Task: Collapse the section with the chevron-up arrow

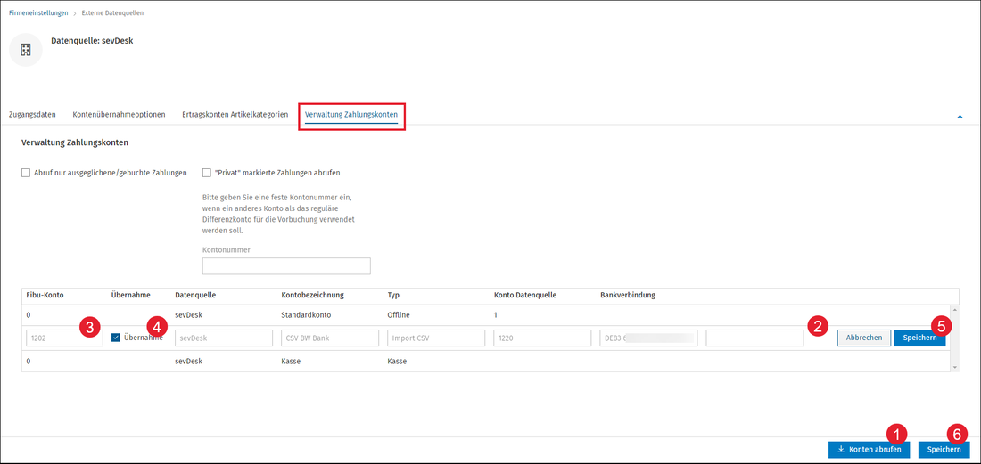Action: (960, 117)
